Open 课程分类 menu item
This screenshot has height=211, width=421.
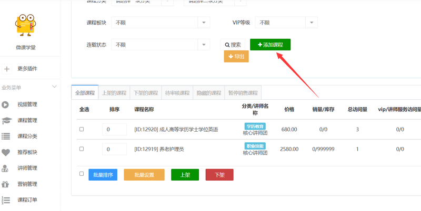27,136
